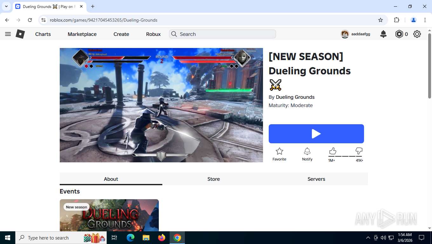Open network status icon in tray
The width and height of the screenshot is (432, 244).
point(391,238)
